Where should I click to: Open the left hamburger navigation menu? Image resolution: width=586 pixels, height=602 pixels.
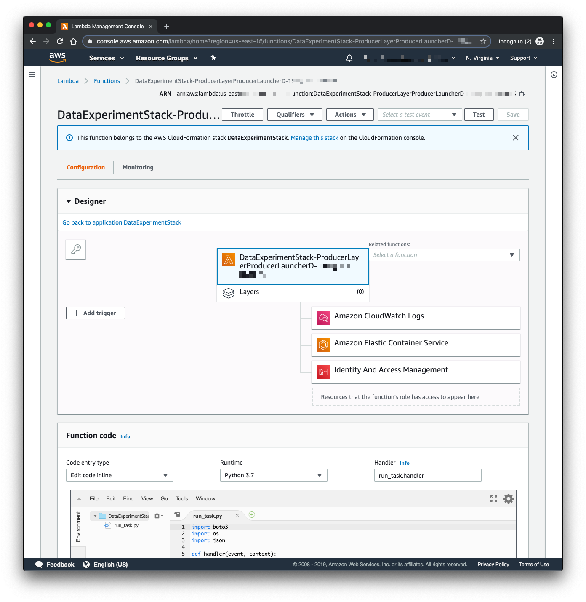[x=32, y=75]
